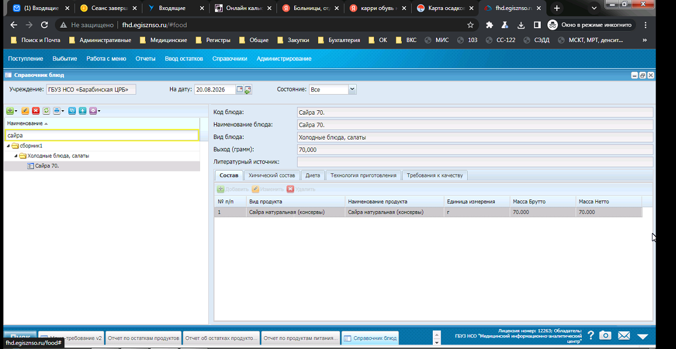This screenshot has height=349, width=676.
Task: Switch to the Требования к качеству tab
Action: coord(434,176)
